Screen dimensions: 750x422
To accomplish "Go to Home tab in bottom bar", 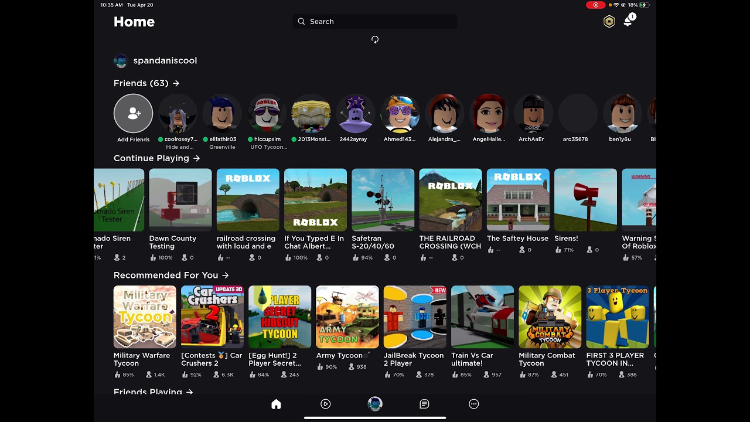I will pos(276,404).
